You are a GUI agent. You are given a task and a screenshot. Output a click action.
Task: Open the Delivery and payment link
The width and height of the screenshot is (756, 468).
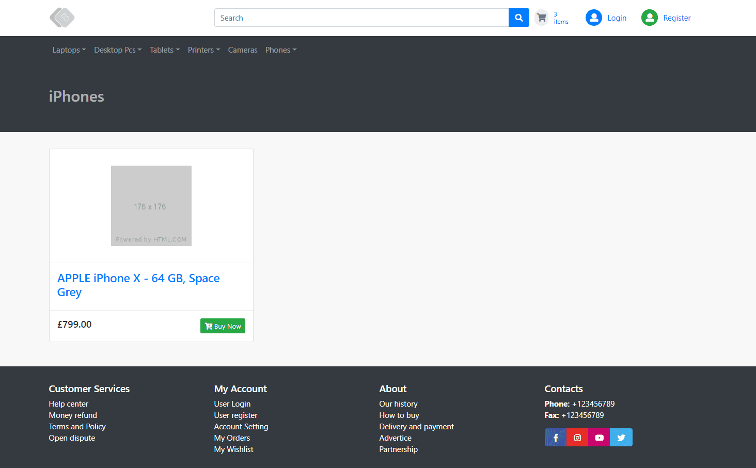pos(417,427)
